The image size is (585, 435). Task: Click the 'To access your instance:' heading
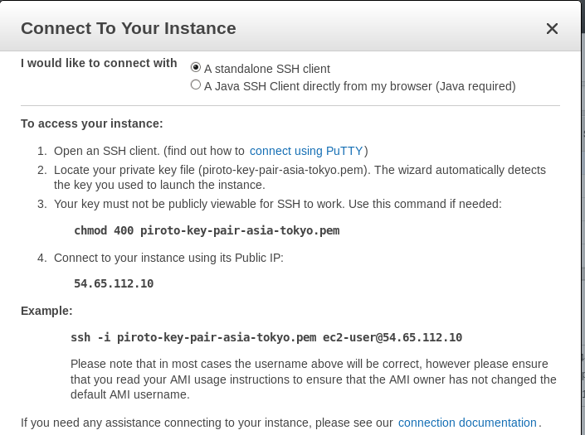coord(92,123)
